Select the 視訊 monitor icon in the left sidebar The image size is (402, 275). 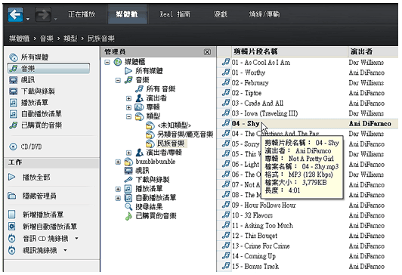(13, 80)
